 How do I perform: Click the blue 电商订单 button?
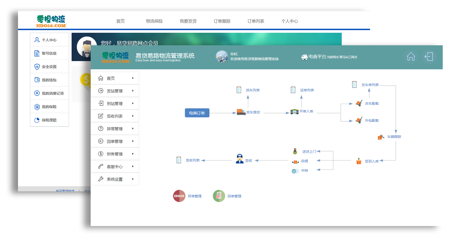pos(197,113)
